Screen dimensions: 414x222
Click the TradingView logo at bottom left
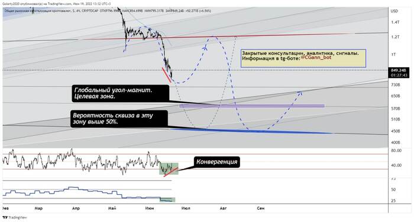15,217
